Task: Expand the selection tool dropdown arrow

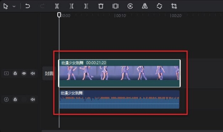Action: pyautogui.click(x=14, y=6)
